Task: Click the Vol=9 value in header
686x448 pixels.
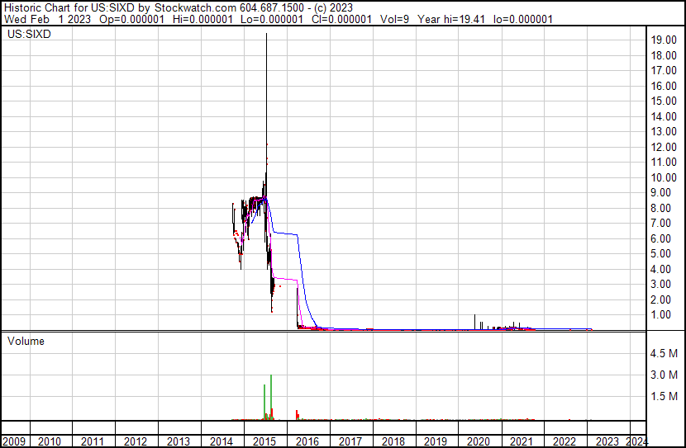Action: 394,20
